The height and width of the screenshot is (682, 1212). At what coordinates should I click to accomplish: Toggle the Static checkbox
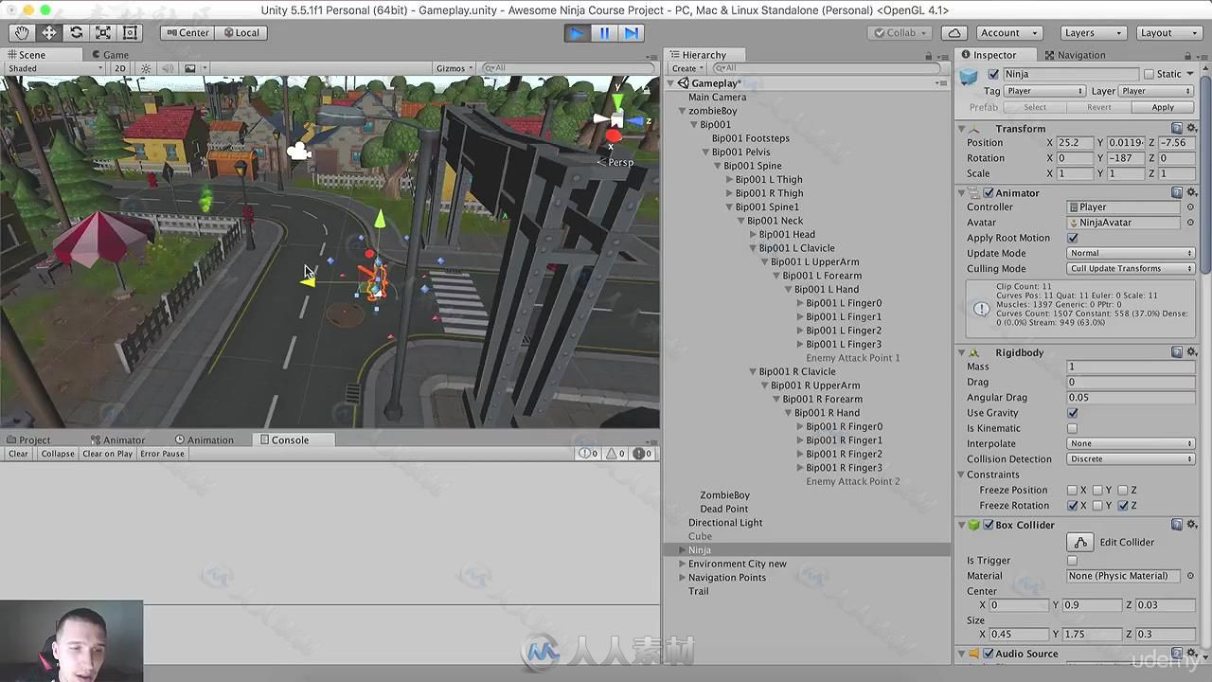pos(1149,74)
